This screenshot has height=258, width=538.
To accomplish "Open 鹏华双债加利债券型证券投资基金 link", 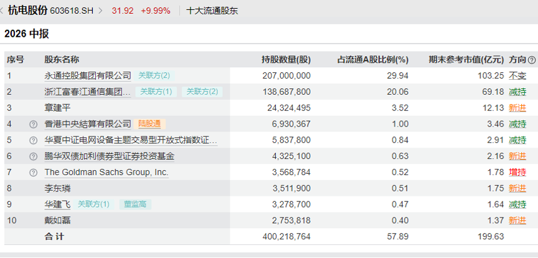I will (110, 156).
